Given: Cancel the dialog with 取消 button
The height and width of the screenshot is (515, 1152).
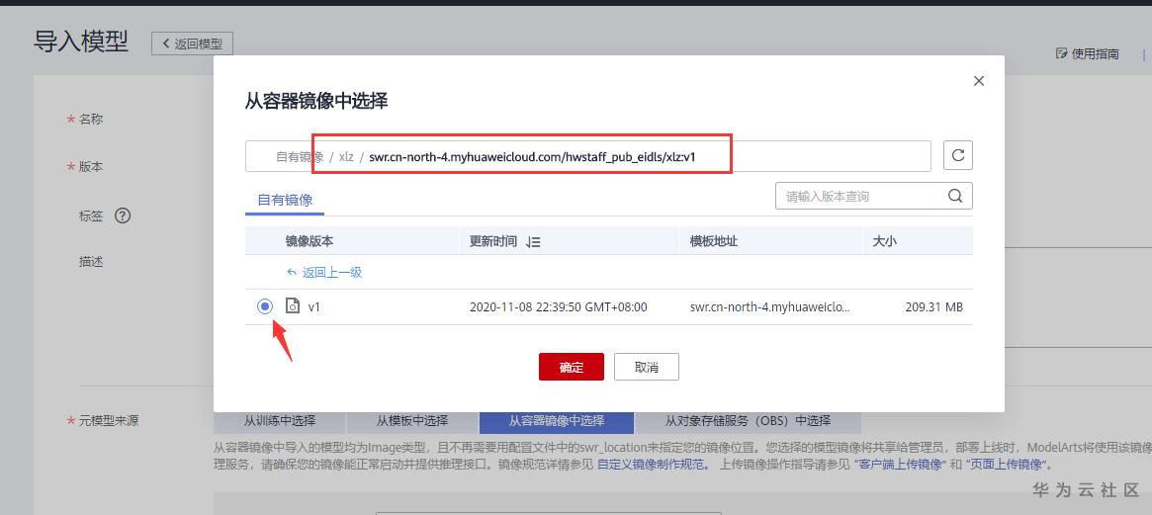Looking at the screenshot, I should point(647,367).
